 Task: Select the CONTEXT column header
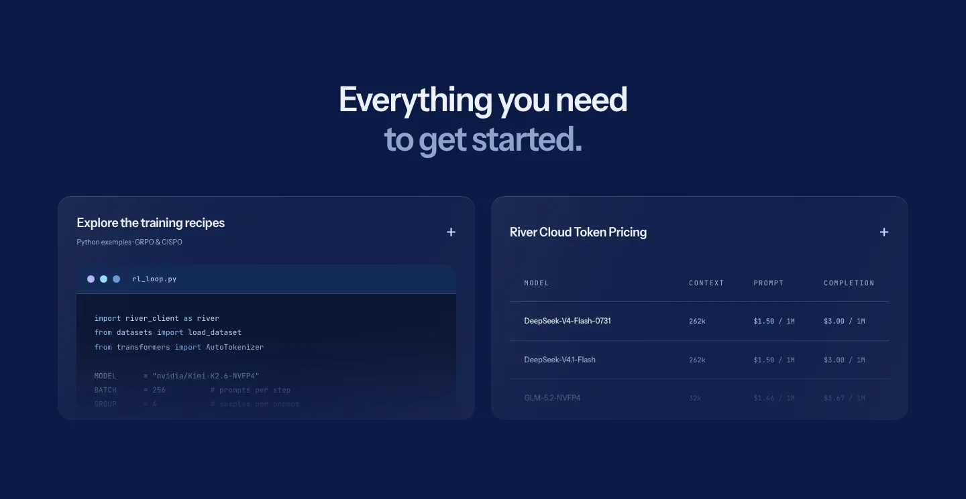coord(706,283)
